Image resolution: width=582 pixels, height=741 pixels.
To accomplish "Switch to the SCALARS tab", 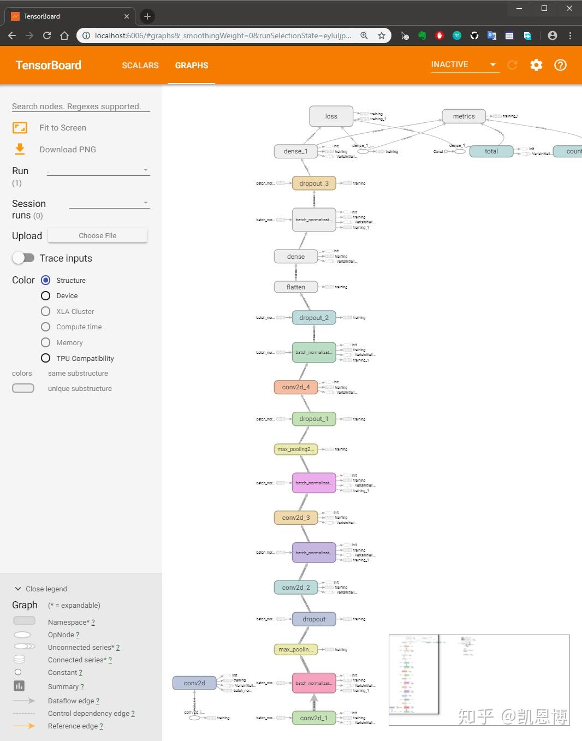I will tap(140, 66).
